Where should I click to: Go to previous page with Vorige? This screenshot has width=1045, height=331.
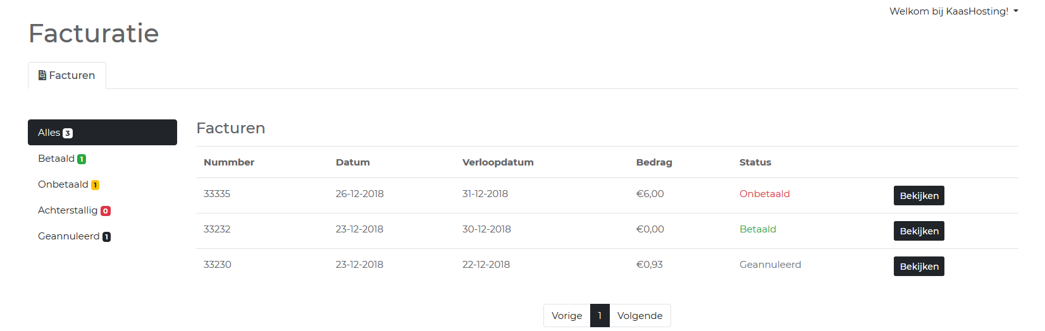[x=567, y=316]
